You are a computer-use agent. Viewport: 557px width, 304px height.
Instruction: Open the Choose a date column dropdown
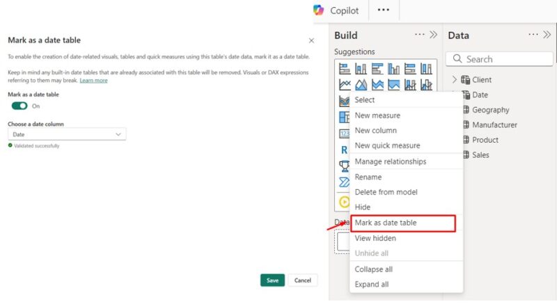67,134
